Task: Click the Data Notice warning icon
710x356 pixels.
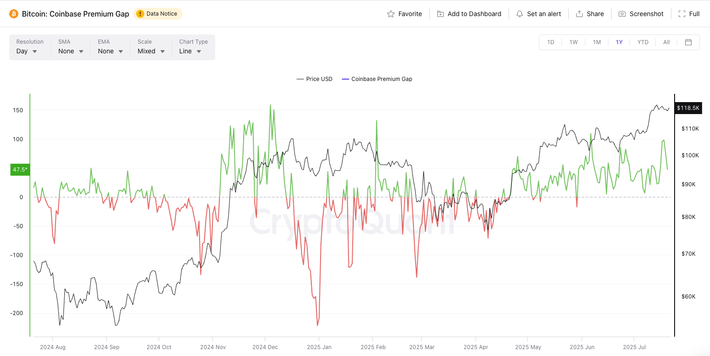Action: pyautogui.click(x=140, y=14)
